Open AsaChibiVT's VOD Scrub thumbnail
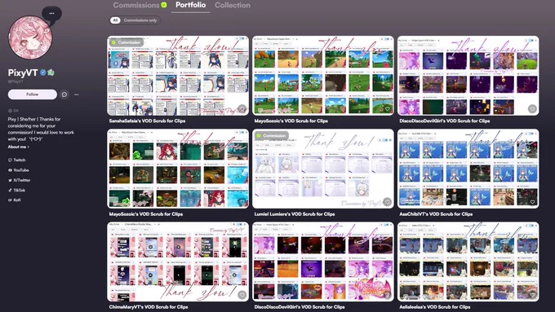The width and height of the screenshot is (555, 312). point(468,169)
